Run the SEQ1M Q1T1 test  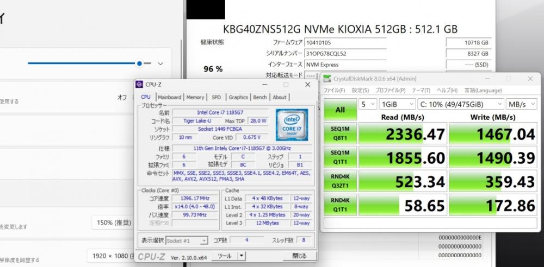[x=340, y=157]
